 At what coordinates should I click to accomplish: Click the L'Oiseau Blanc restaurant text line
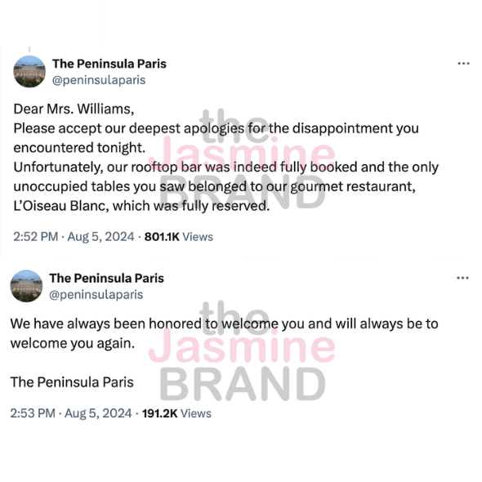pos(141,206)
